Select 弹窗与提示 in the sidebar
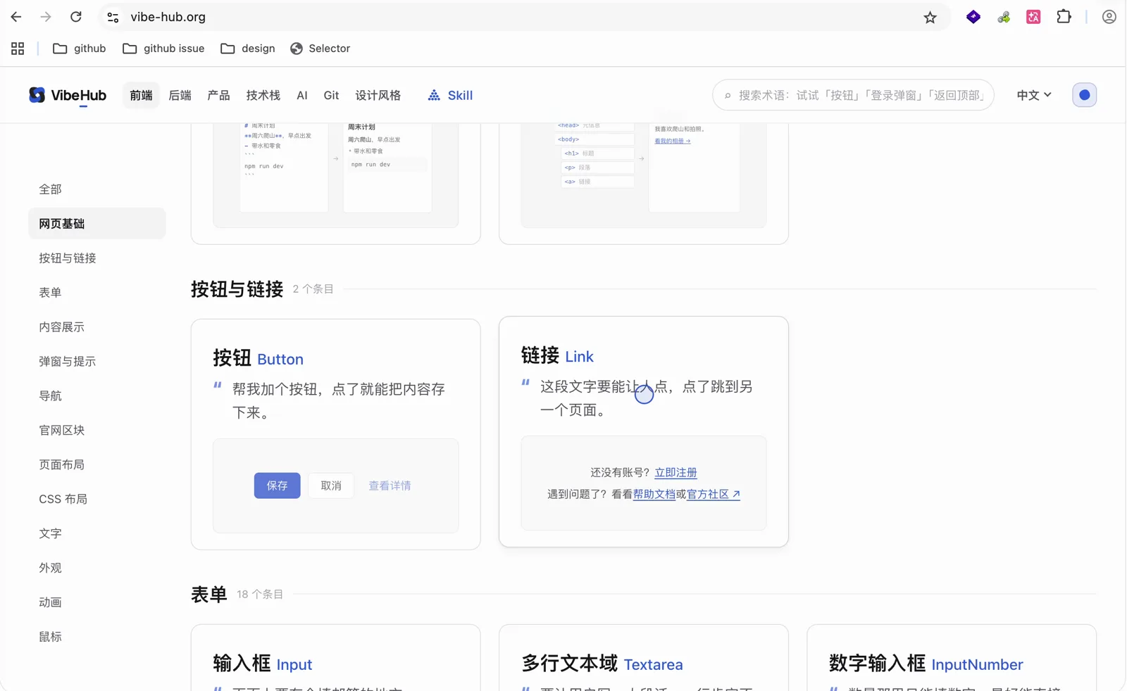 click(x=97, y=362)
